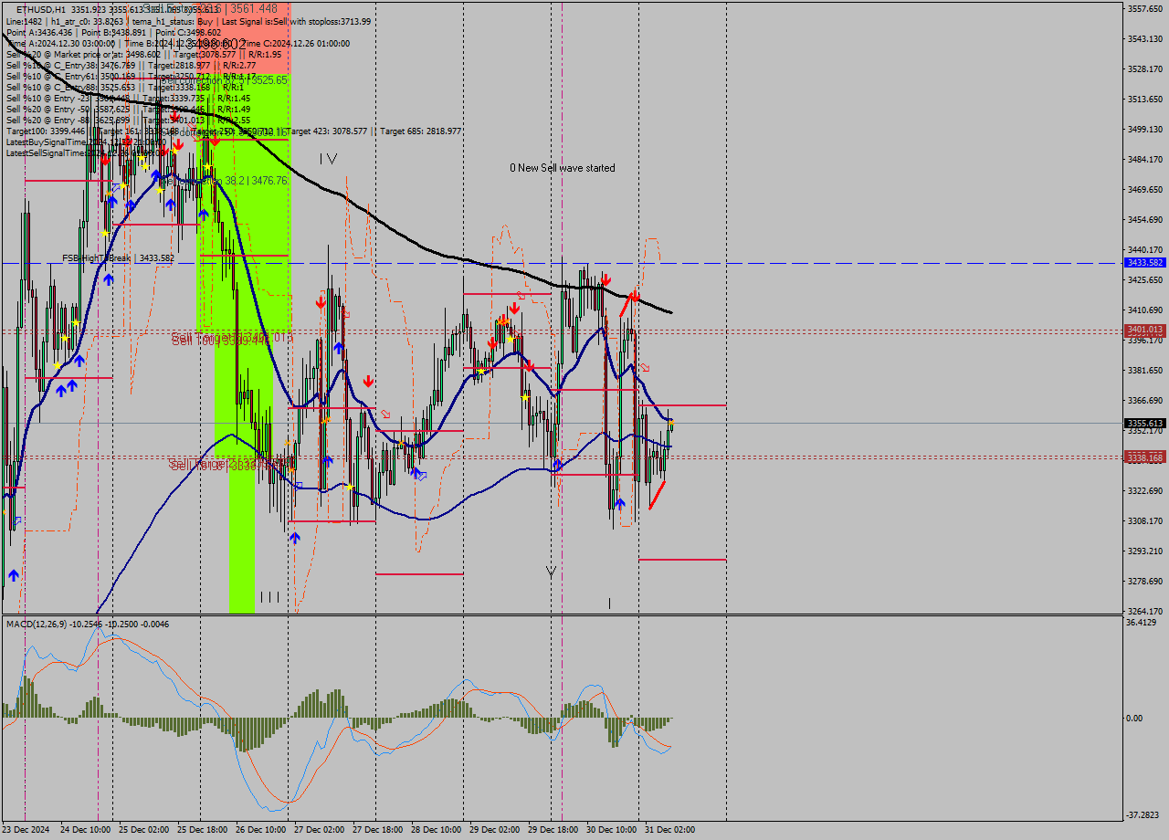Select the 'III' wave label

tap(269, 597)
